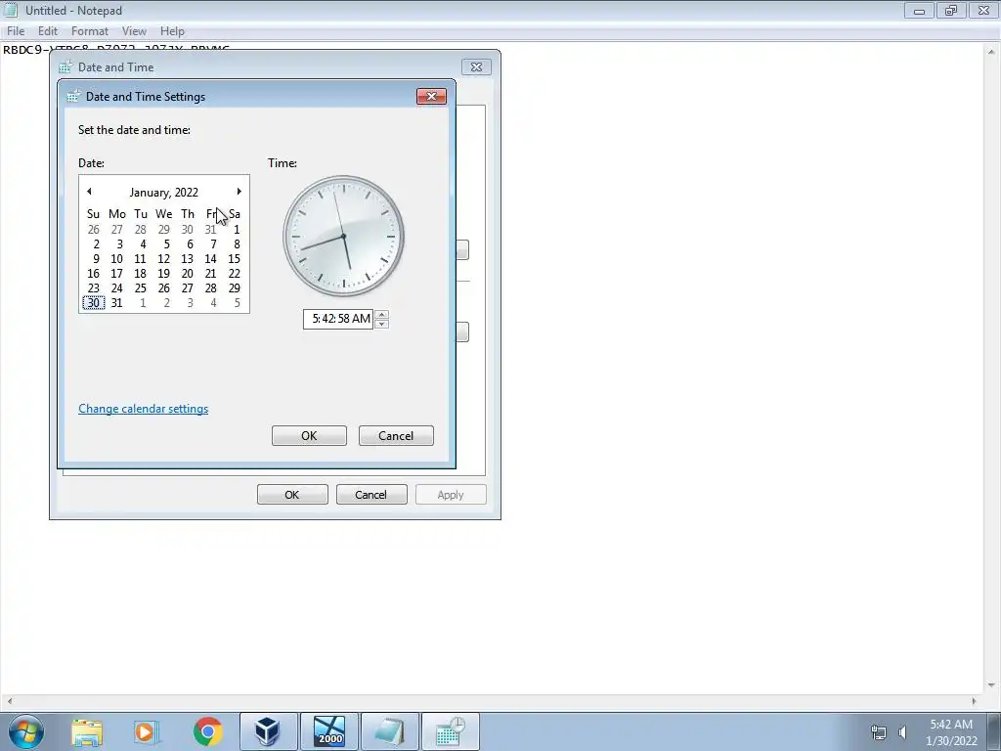Open Change calendar settings link
The height and width of the screenshot is (751, 1001).
click(x=143, y=409)
